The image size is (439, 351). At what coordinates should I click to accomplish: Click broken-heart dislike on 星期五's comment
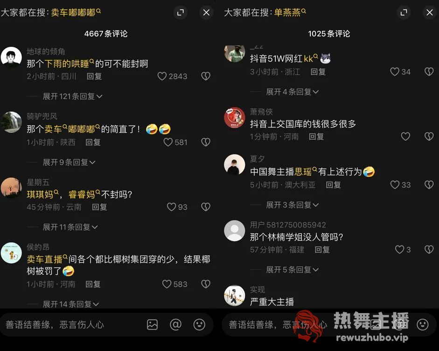point(206,207)
